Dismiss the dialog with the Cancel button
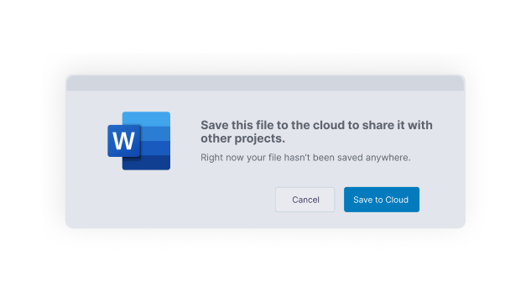 coord(305,200)
